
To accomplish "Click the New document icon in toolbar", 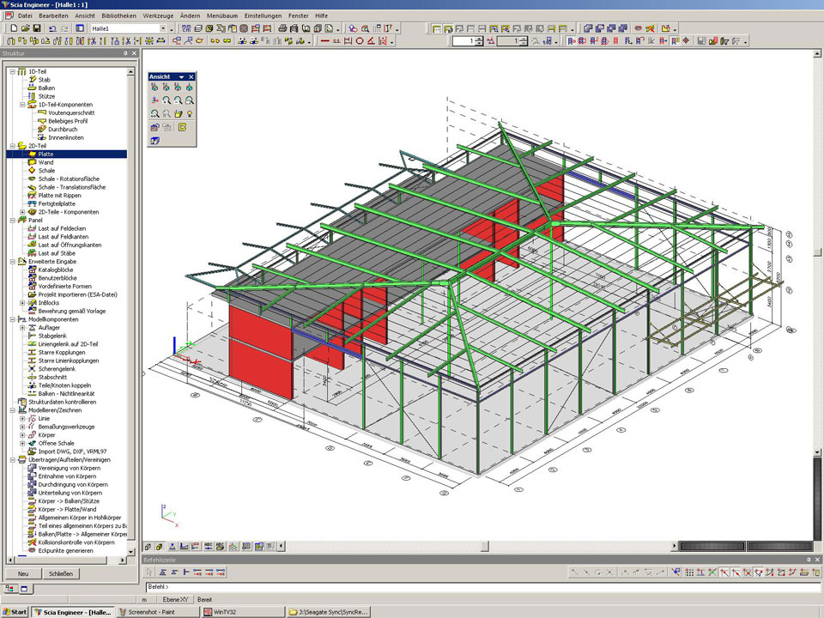I will (x=14, y=28).
